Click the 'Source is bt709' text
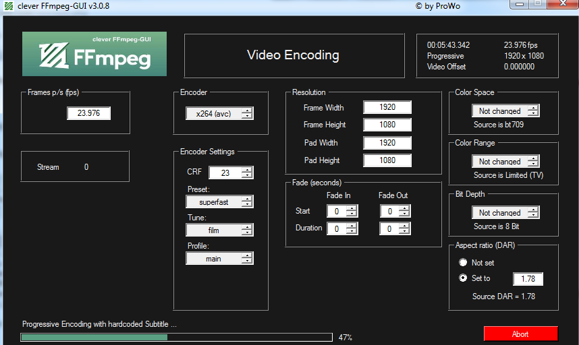579x345 pixels. (499, 125)
